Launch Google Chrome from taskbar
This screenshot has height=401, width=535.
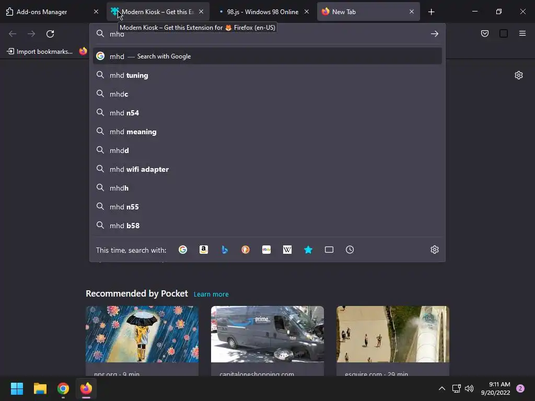(x=63, y=388)
